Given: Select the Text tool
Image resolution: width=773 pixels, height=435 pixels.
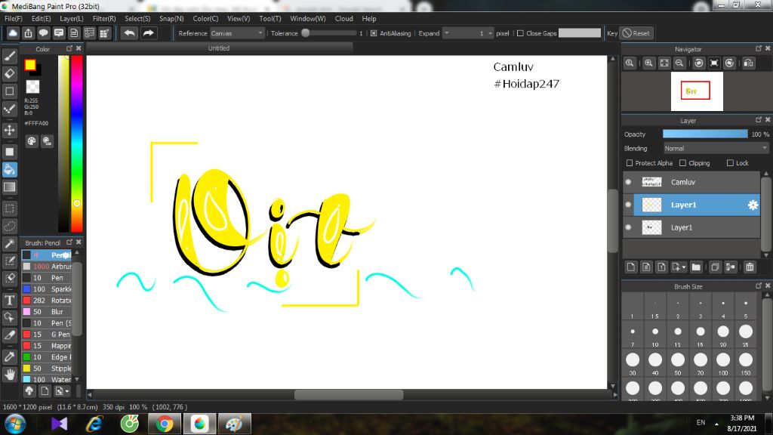Looking at the screenshot, I should pos(9,300).
